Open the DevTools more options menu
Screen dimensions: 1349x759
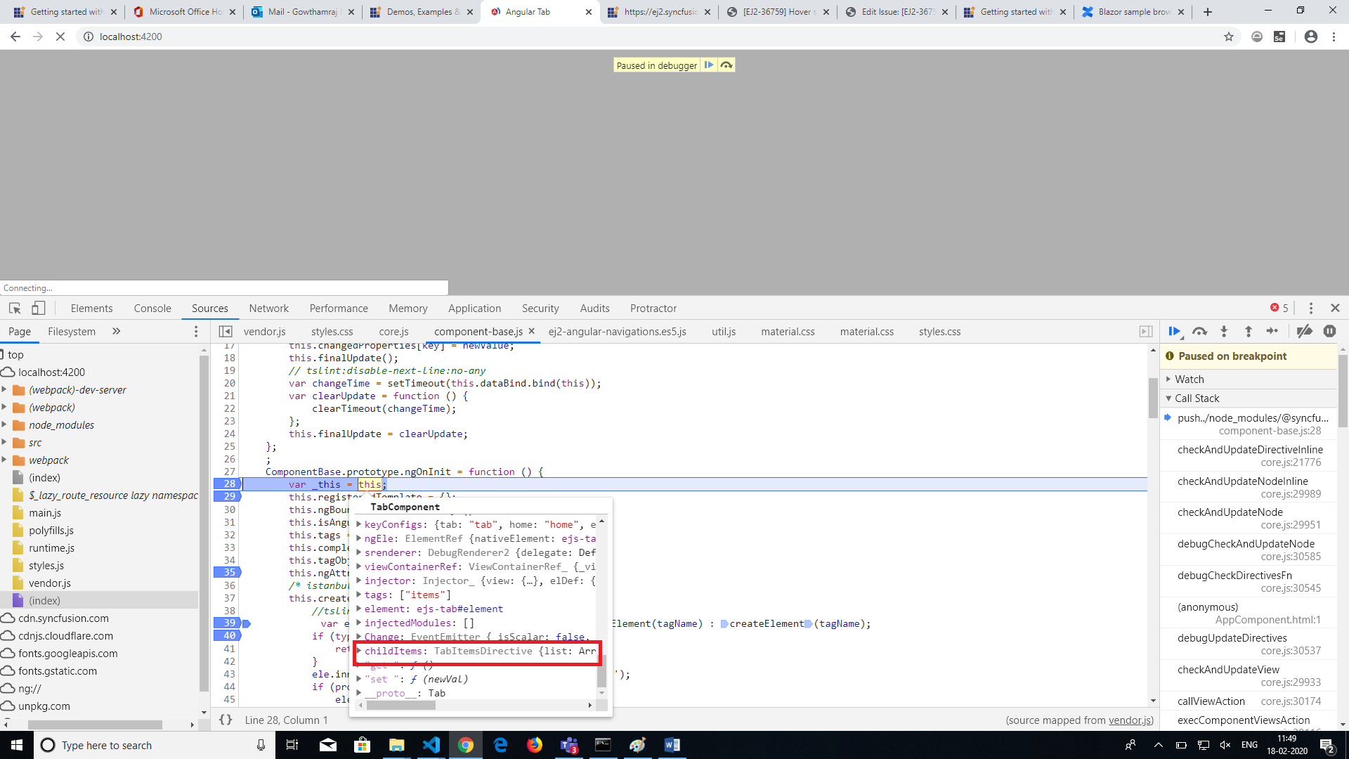(1311, 308)
